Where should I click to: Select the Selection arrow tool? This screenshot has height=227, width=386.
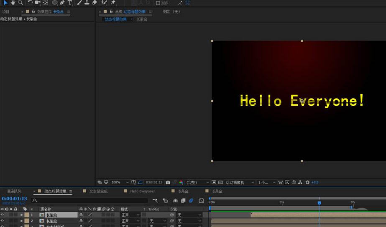5,3
